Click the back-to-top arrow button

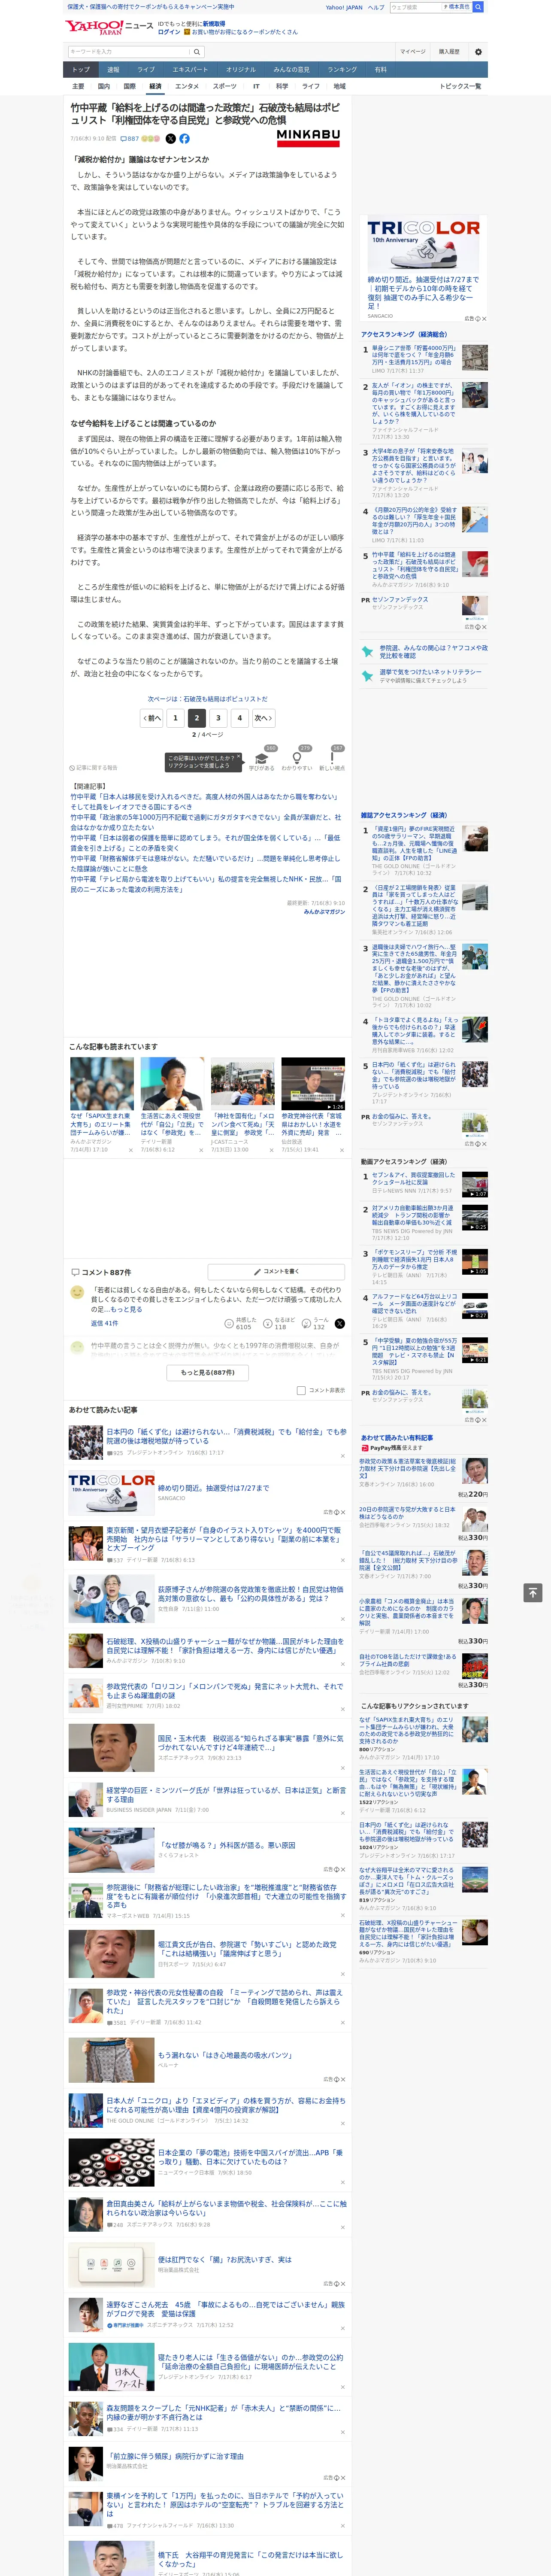click(533, 1592)
